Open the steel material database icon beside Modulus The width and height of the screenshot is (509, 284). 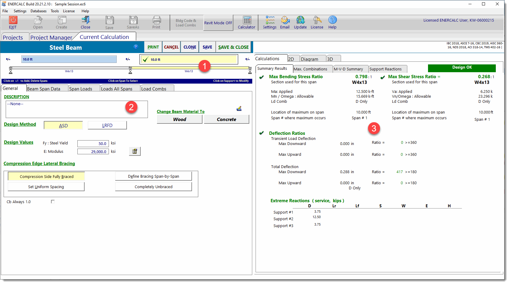(x=135, y=151)
